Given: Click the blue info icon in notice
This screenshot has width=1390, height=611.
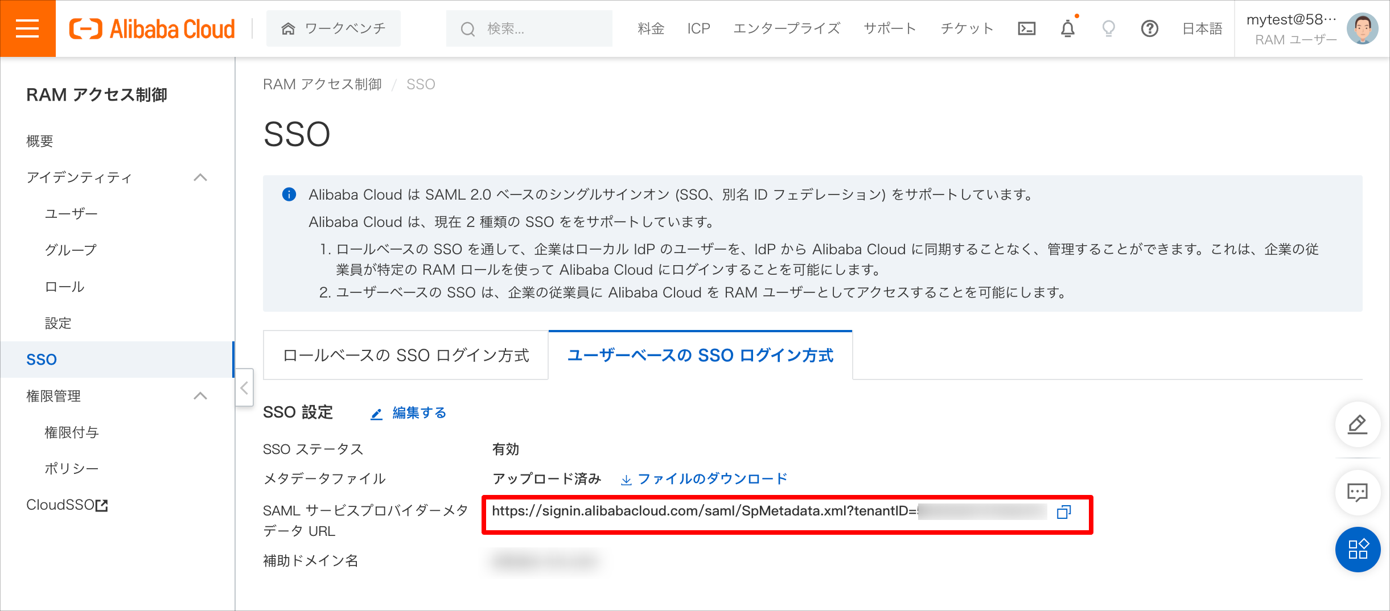Looking at the screenshot, I should [x=289, y=195].
